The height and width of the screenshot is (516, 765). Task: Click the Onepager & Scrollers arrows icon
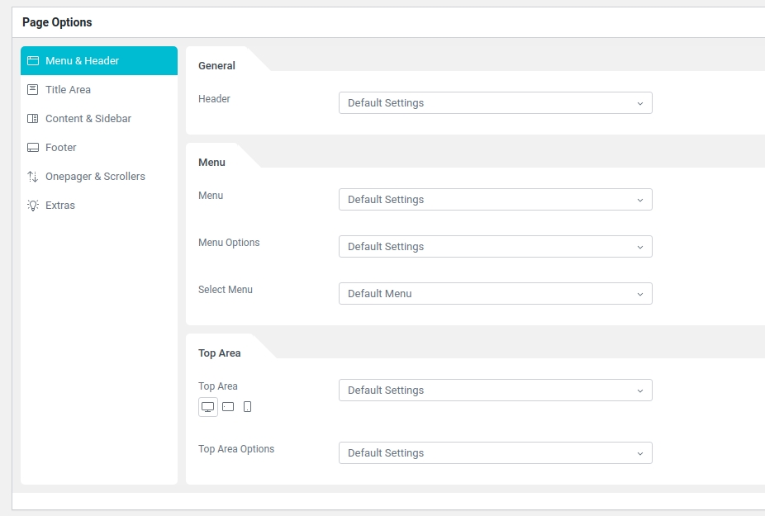(33, 177)
